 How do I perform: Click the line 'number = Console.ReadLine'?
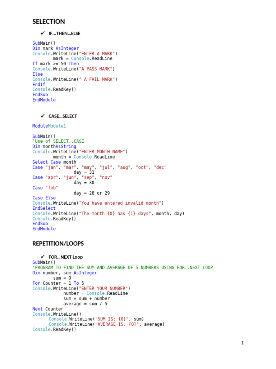point(96,293)
